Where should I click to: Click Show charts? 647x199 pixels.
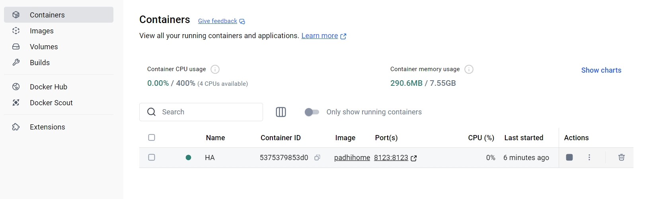(601, 70)
